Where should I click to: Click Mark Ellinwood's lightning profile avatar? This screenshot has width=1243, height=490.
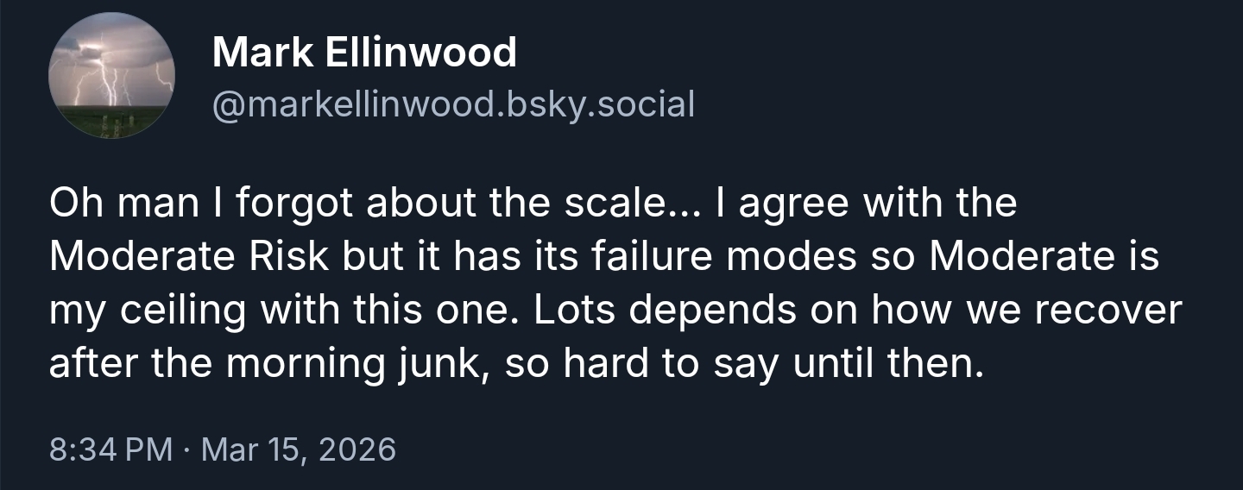(111, 76)
